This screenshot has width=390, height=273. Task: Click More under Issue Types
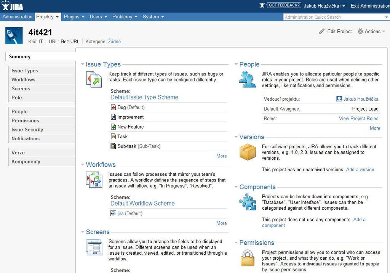[221, 156]
